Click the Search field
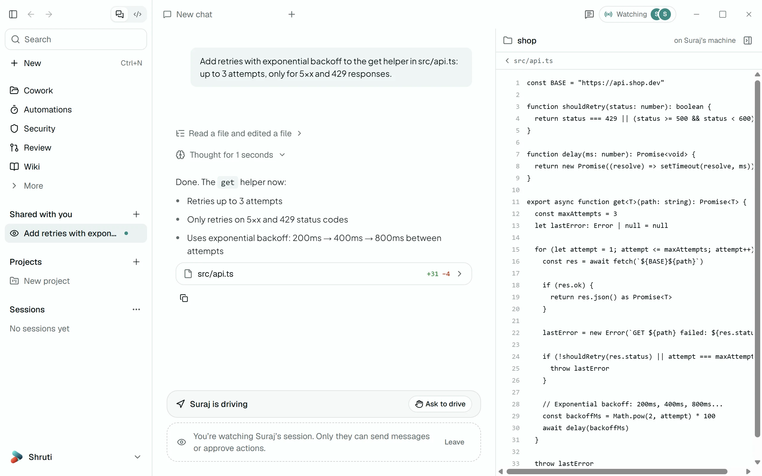This screenshot has width=762, height=476. click(76, 39)
